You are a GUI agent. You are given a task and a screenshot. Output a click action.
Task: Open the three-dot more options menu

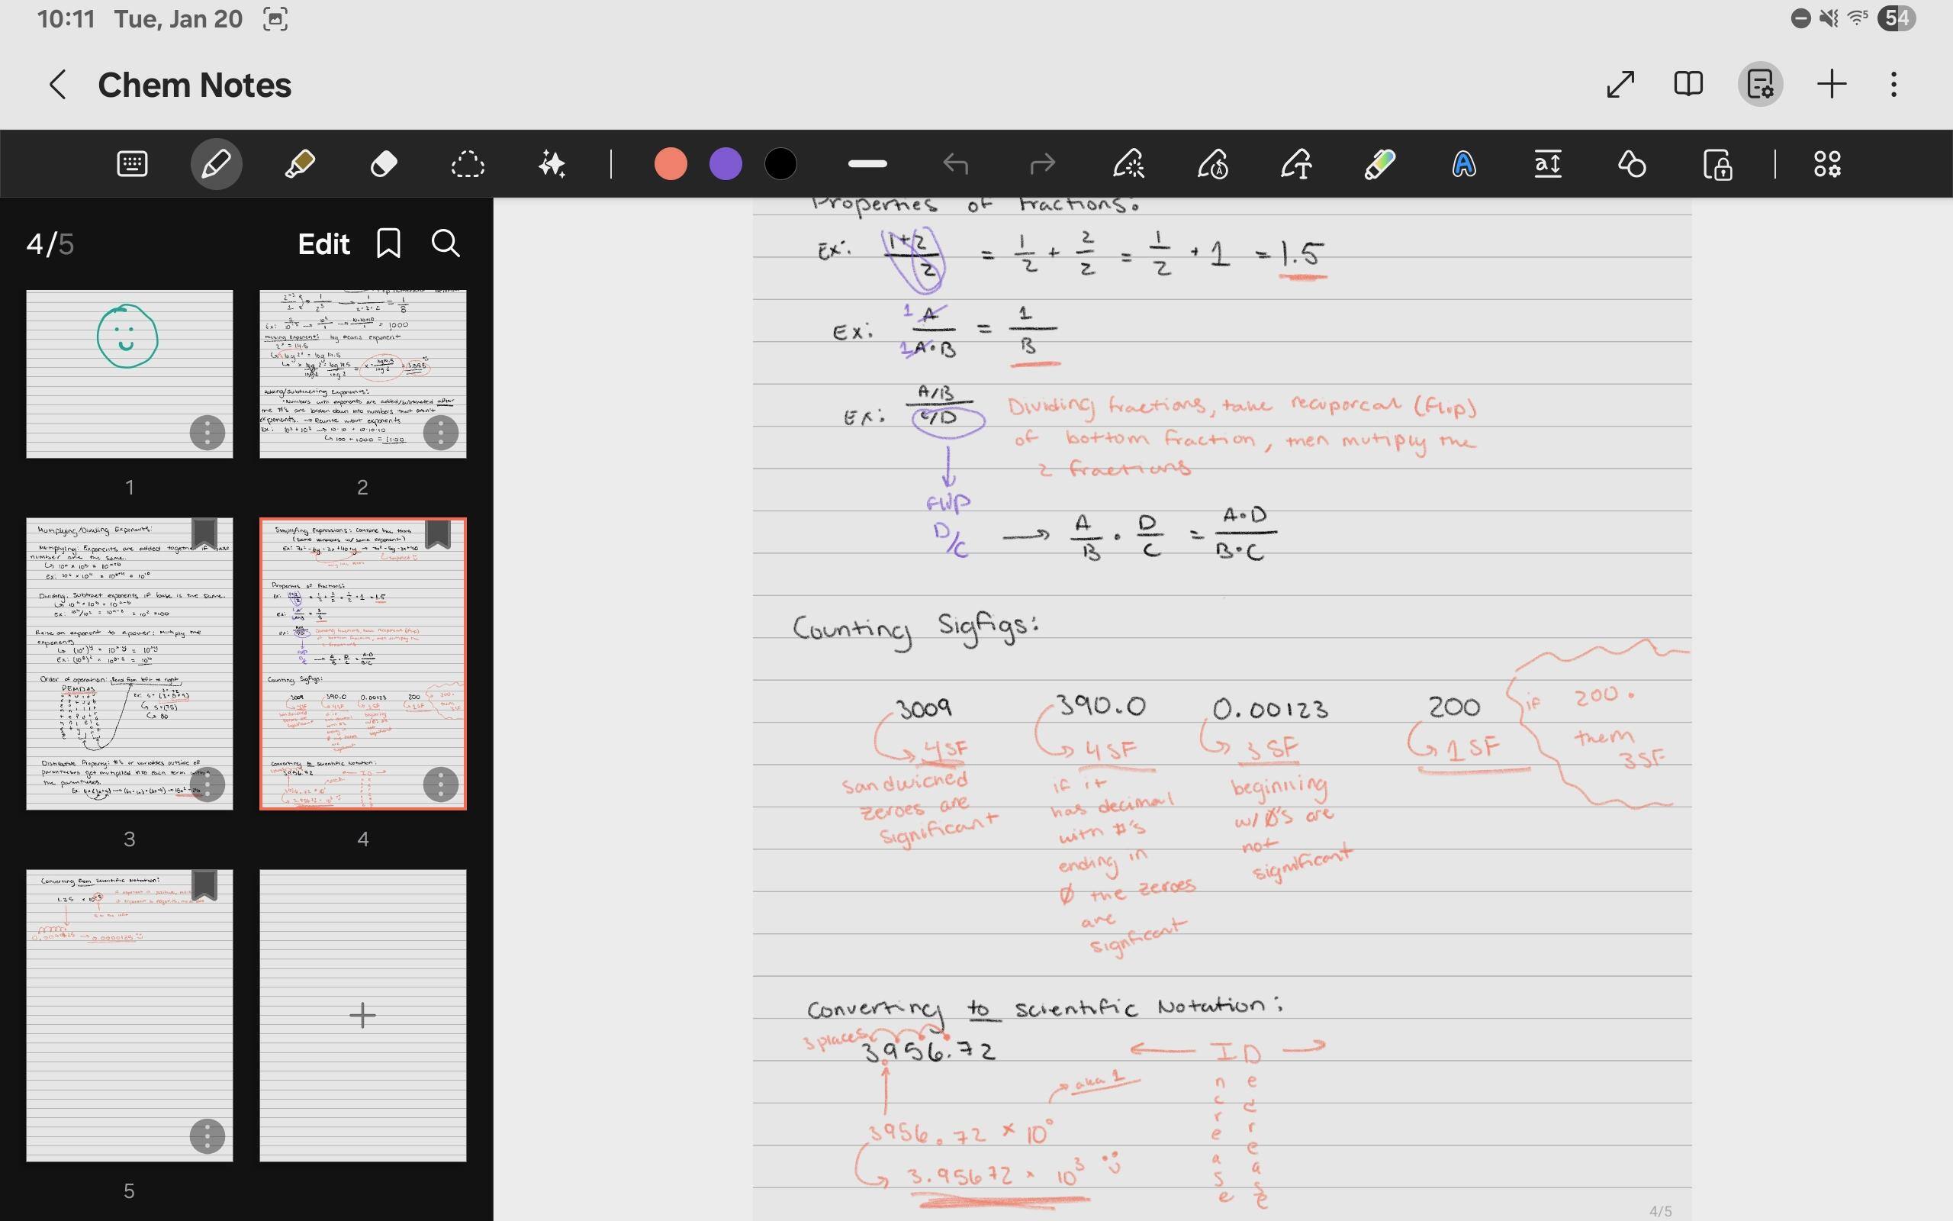(1893, 84)
